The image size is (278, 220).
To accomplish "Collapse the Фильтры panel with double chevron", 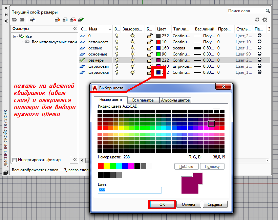I will point(75,29).
